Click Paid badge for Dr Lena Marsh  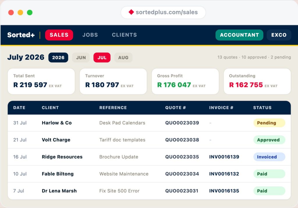(x=269, y=191)
